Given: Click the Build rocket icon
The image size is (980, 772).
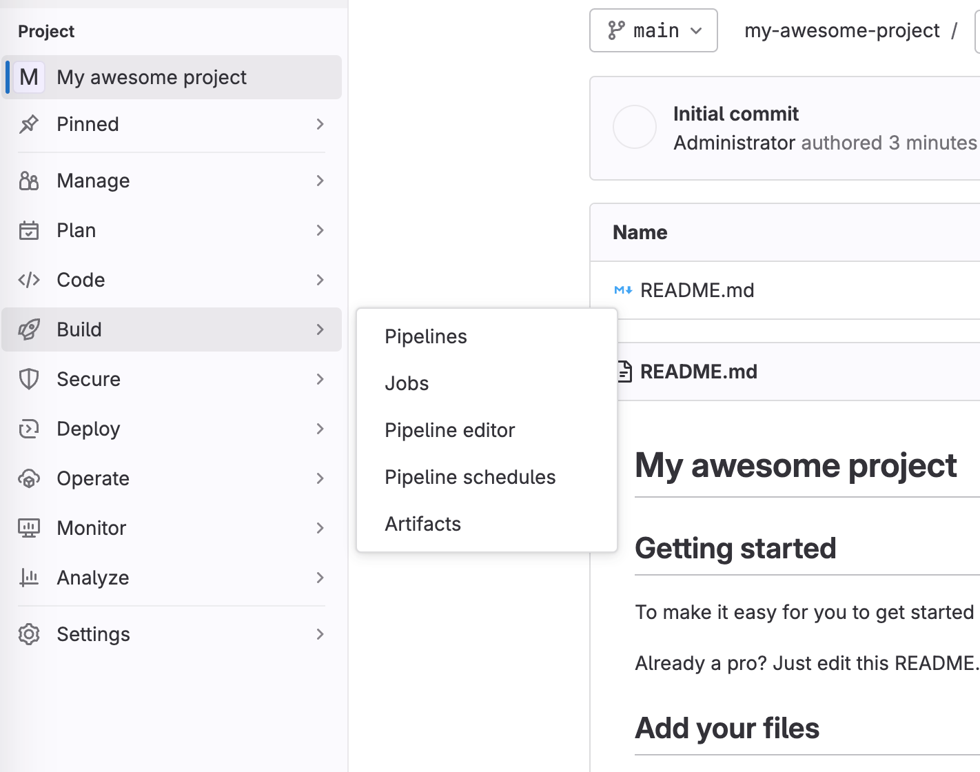Looking at the screenshot, I should coord(29,329).
